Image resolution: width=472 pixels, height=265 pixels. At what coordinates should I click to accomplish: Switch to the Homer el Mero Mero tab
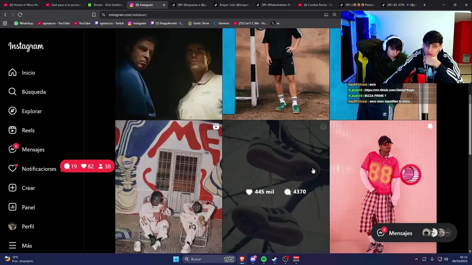[x=21, y=5]
